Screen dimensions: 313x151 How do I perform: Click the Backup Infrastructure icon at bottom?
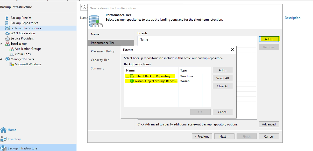pos(3,148)
